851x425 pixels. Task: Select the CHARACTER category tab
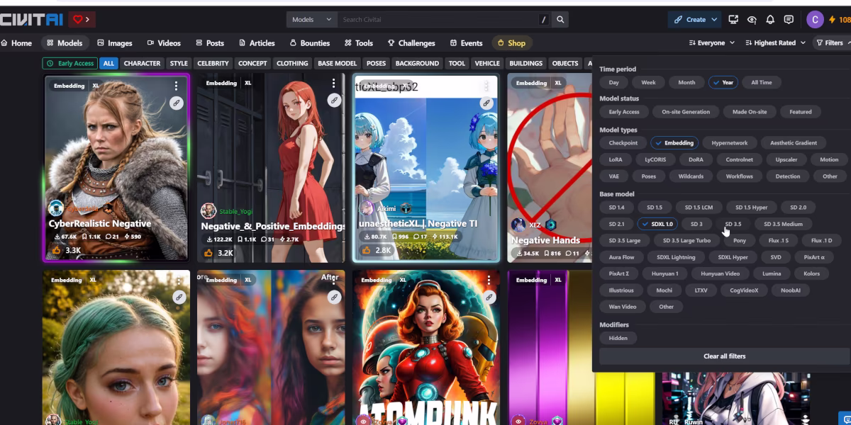[142, 63]
